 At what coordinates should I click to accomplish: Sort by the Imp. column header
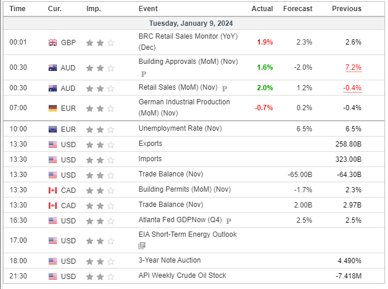93,9
